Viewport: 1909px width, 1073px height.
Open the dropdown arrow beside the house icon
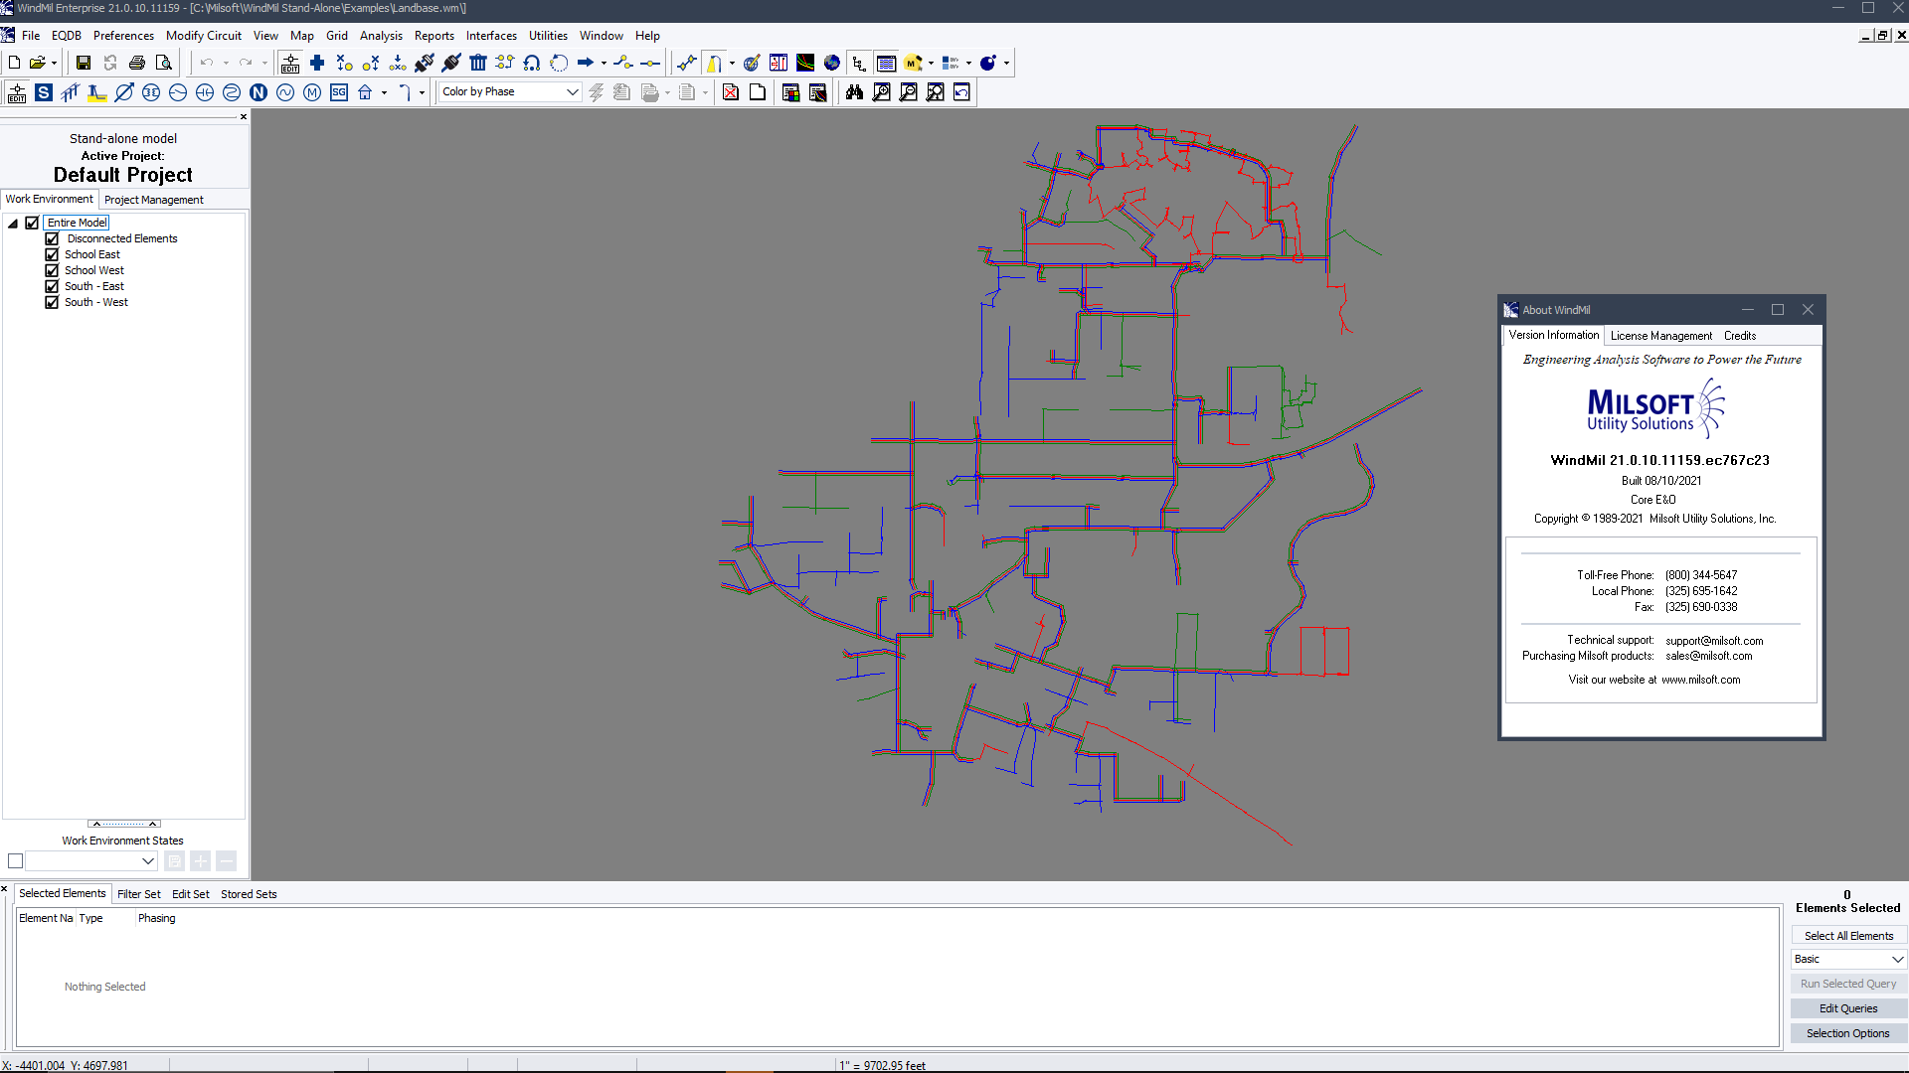click(x=384, y=93)
